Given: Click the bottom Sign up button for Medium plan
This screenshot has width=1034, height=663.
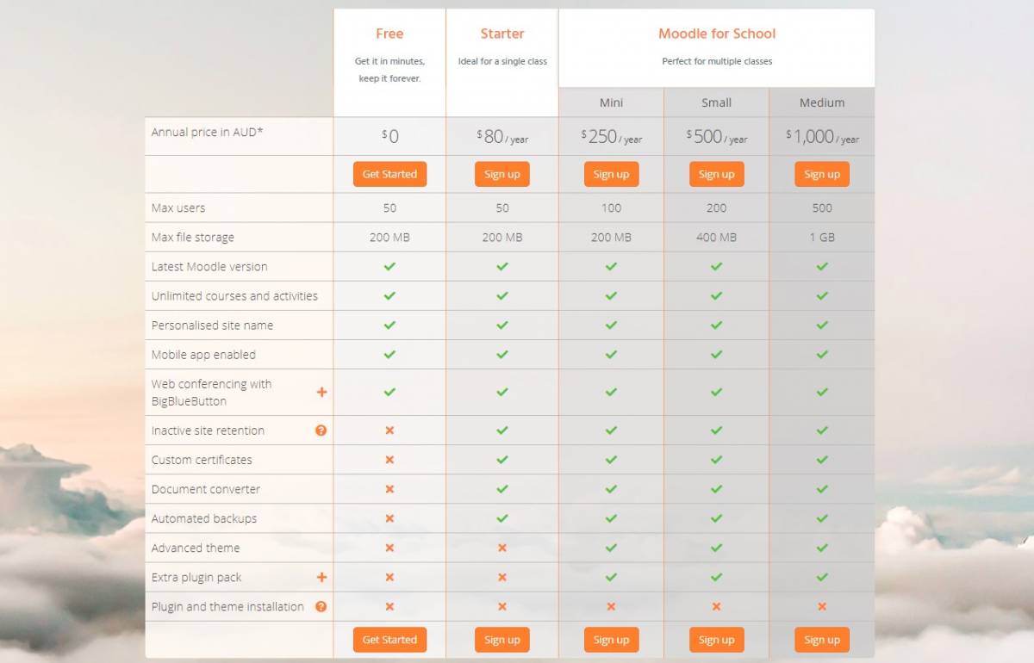Looking at the screenshot, I should coord(822,640).
